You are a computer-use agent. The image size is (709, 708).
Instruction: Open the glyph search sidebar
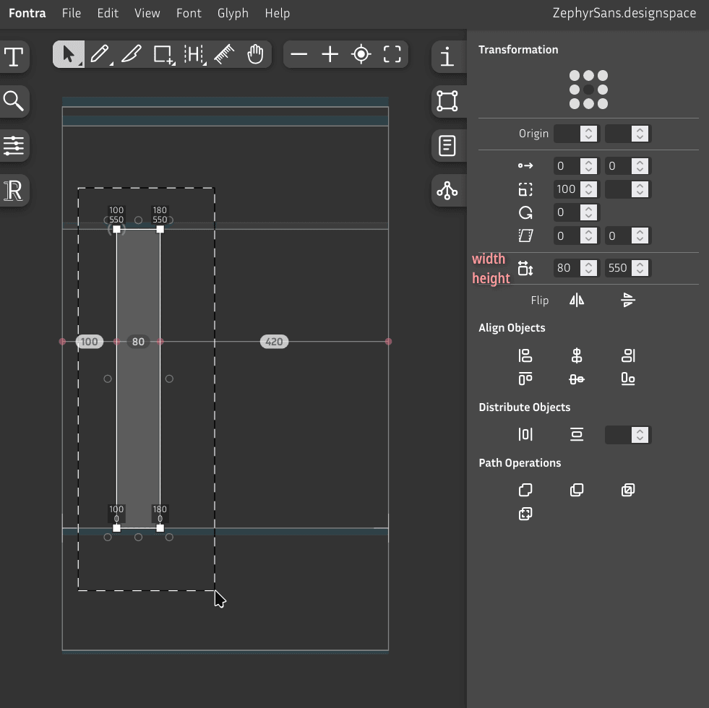tap(14, 101)
